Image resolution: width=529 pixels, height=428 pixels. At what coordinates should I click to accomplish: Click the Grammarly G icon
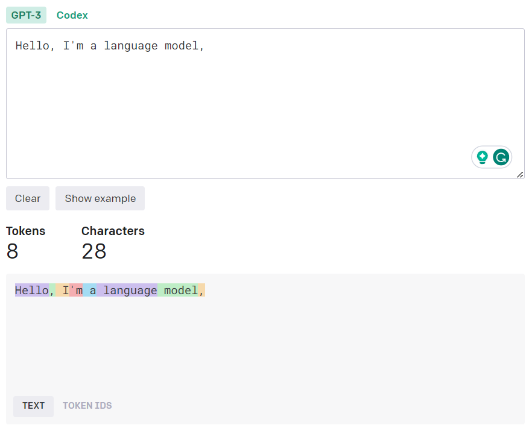click(501, 157)
